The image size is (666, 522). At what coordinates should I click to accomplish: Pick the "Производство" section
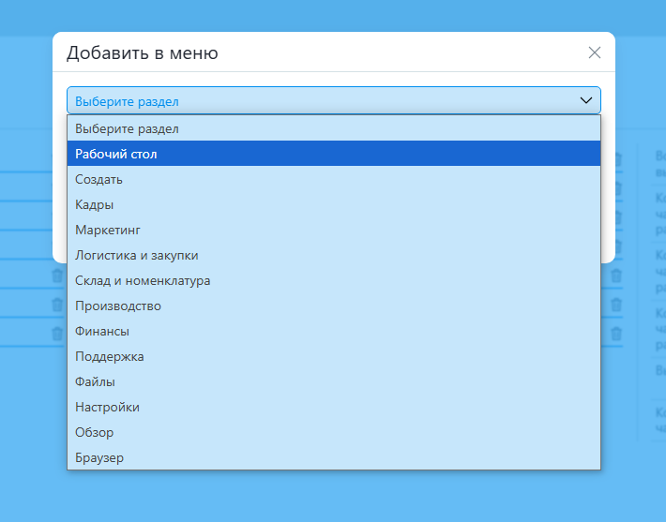tap(118, 306)
